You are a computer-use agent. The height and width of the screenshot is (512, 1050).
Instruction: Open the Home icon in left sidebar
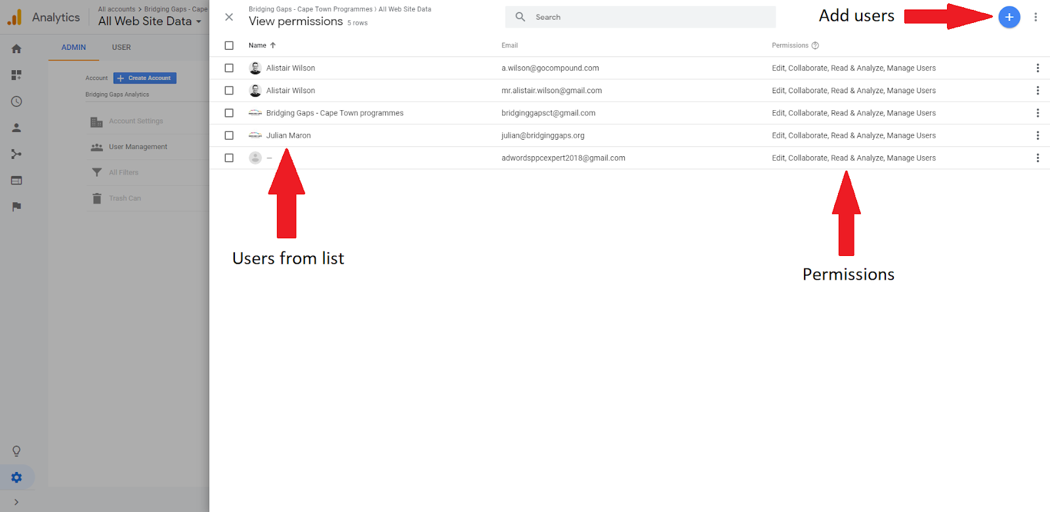pyautogui.click(x=16, y=49)
